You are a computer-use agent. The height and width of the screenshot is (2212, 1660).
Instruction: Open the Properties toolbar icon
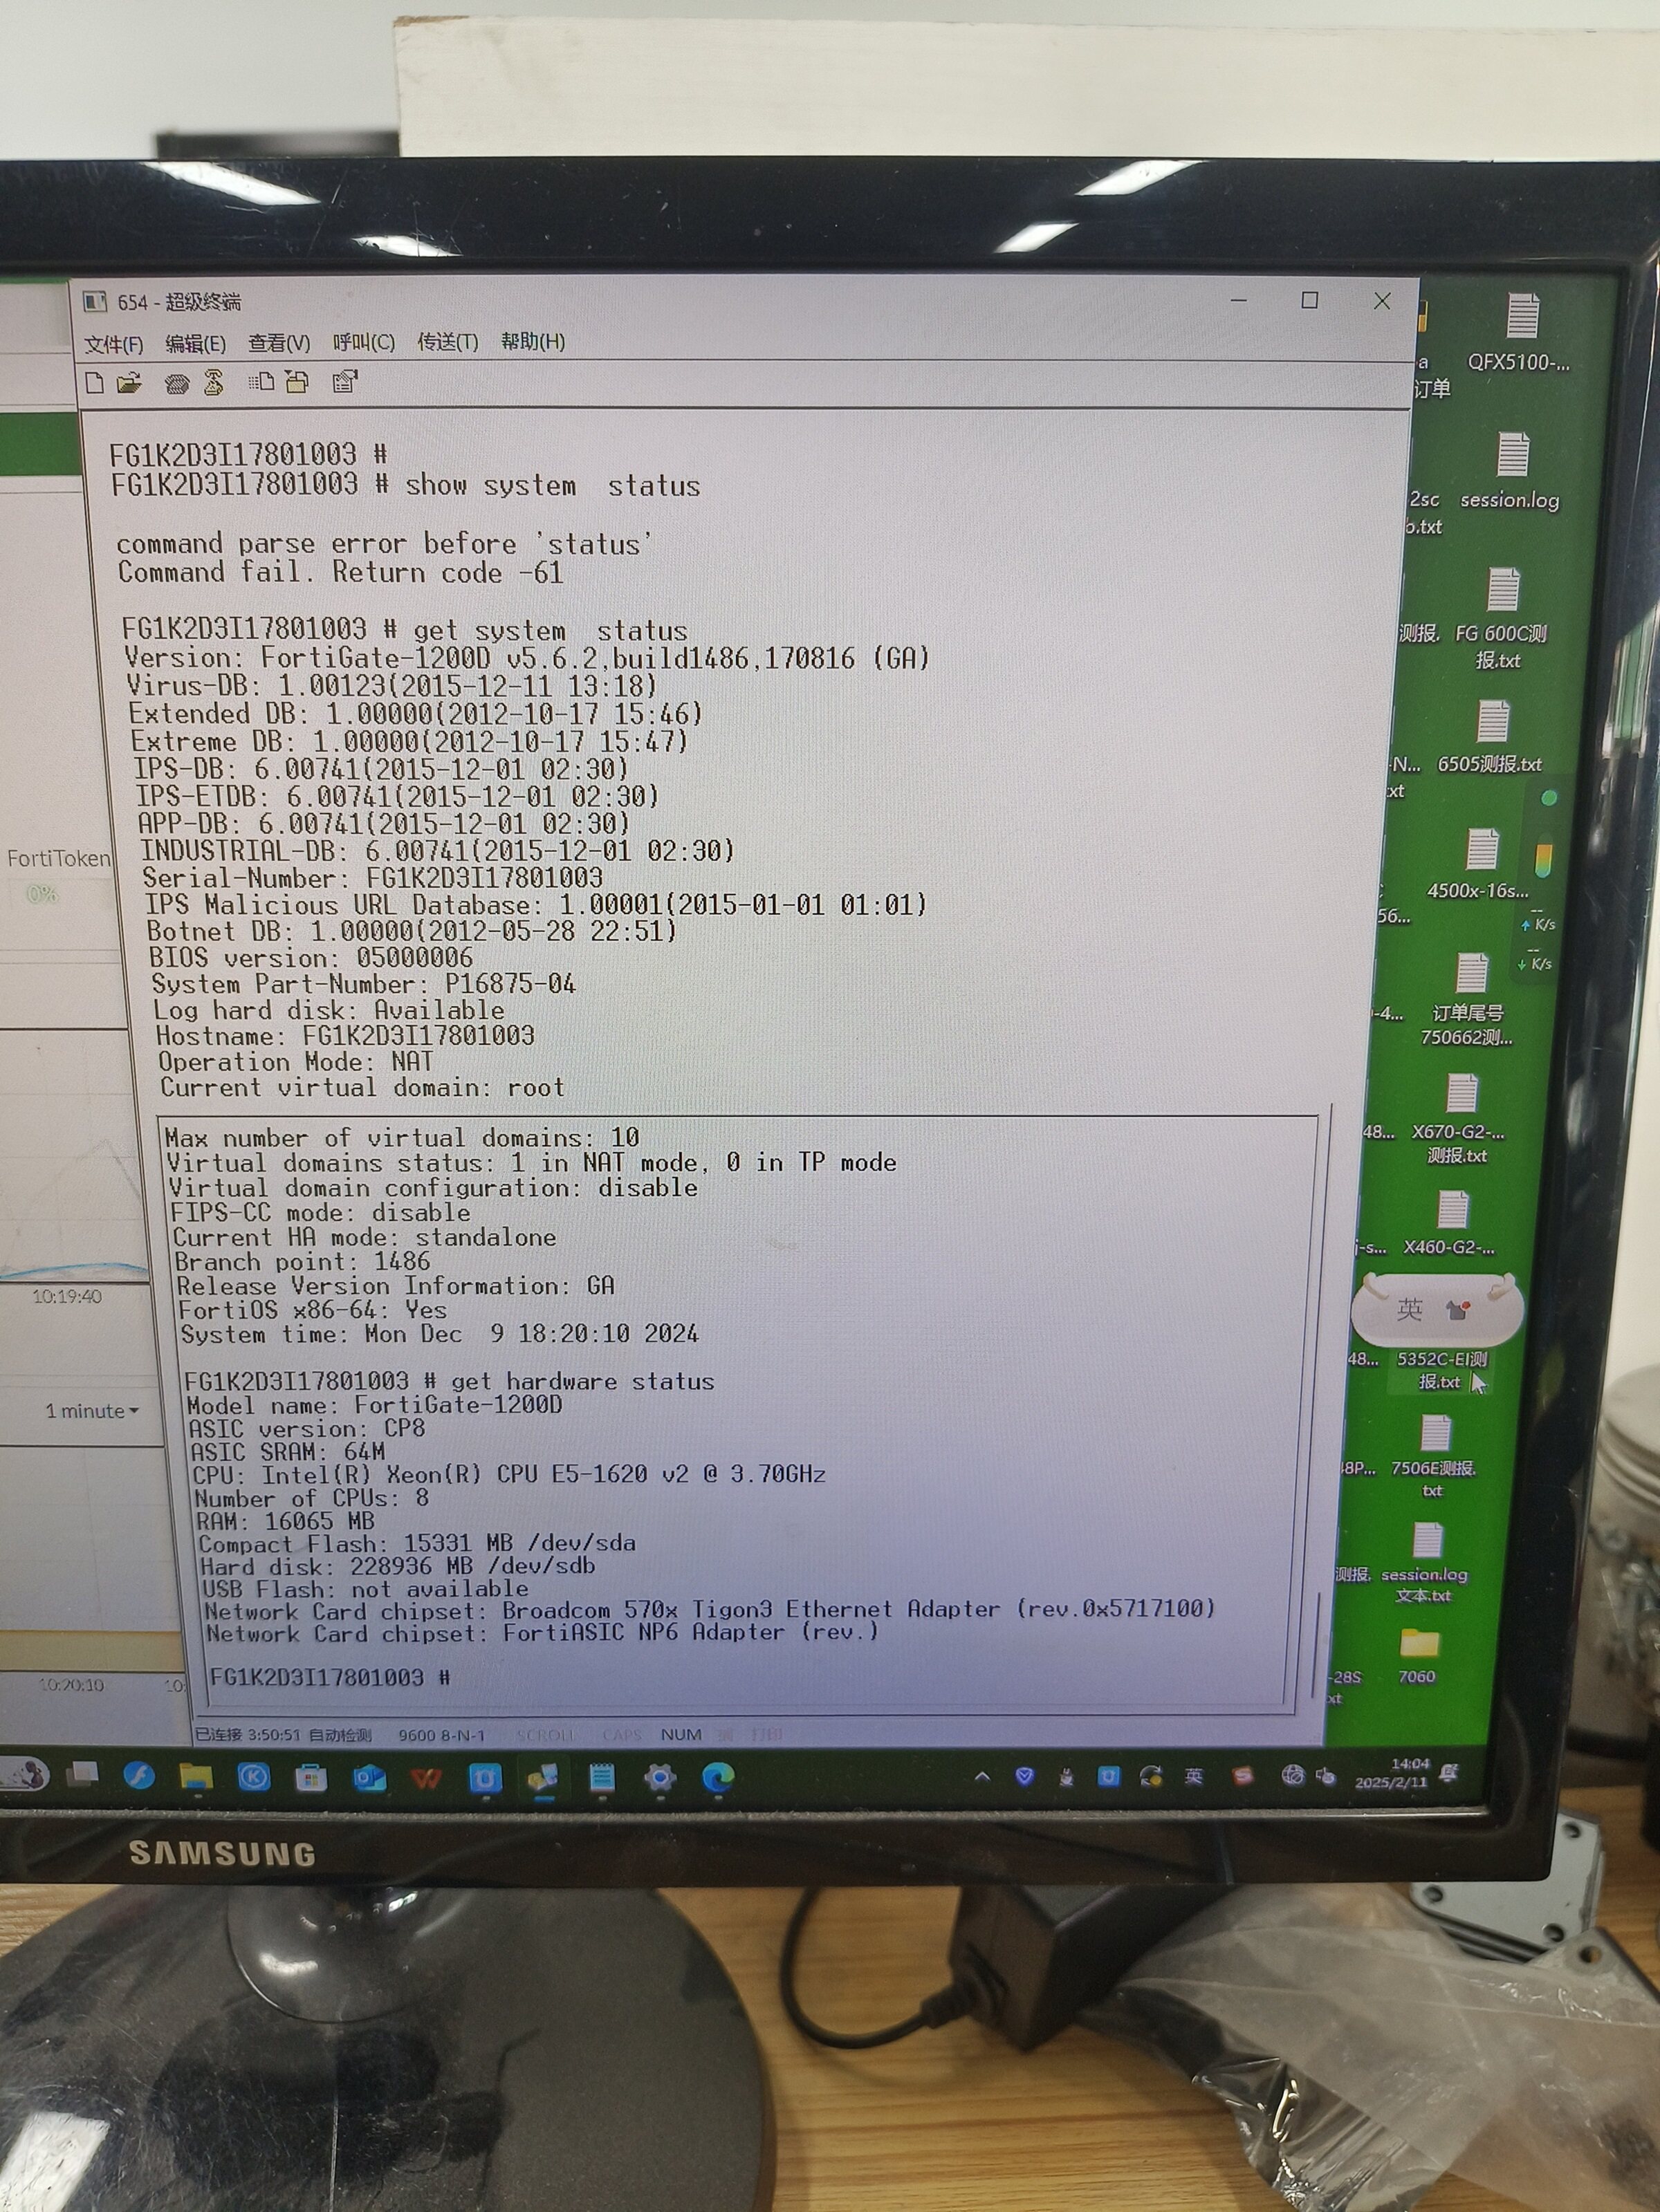click(345, 381)
